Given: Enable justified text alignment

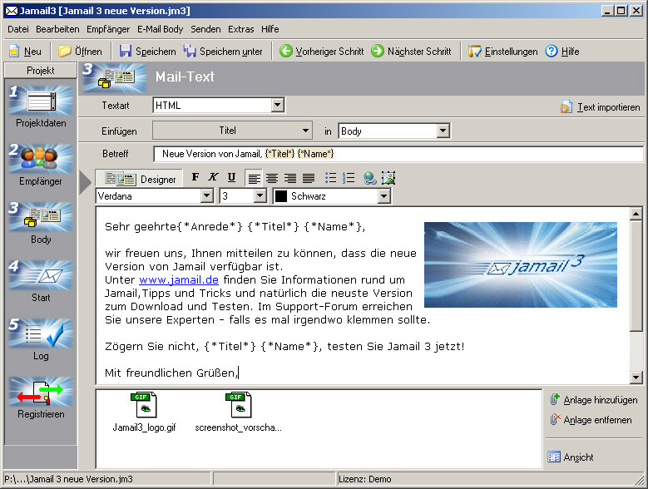Looking at the screenshot, I should click(x=309, y=178).
